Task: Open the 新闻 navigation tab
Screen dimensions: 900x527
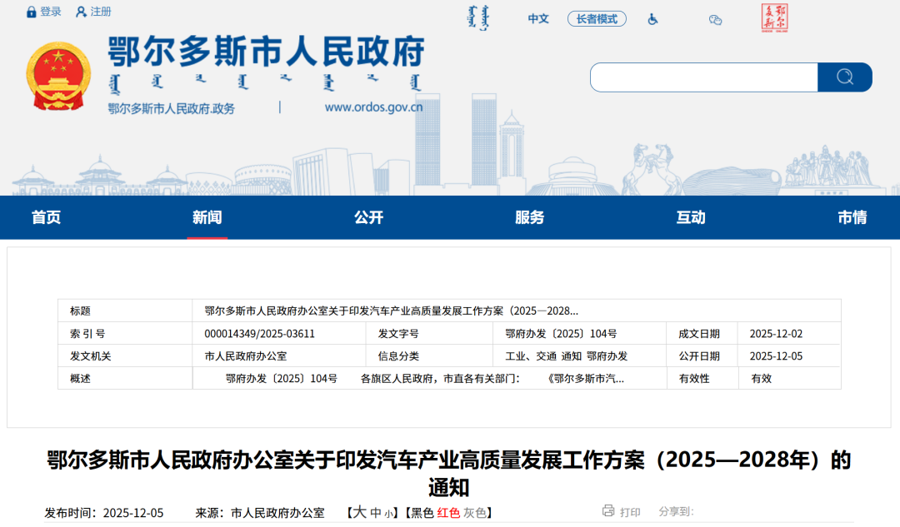Action: 207,217
